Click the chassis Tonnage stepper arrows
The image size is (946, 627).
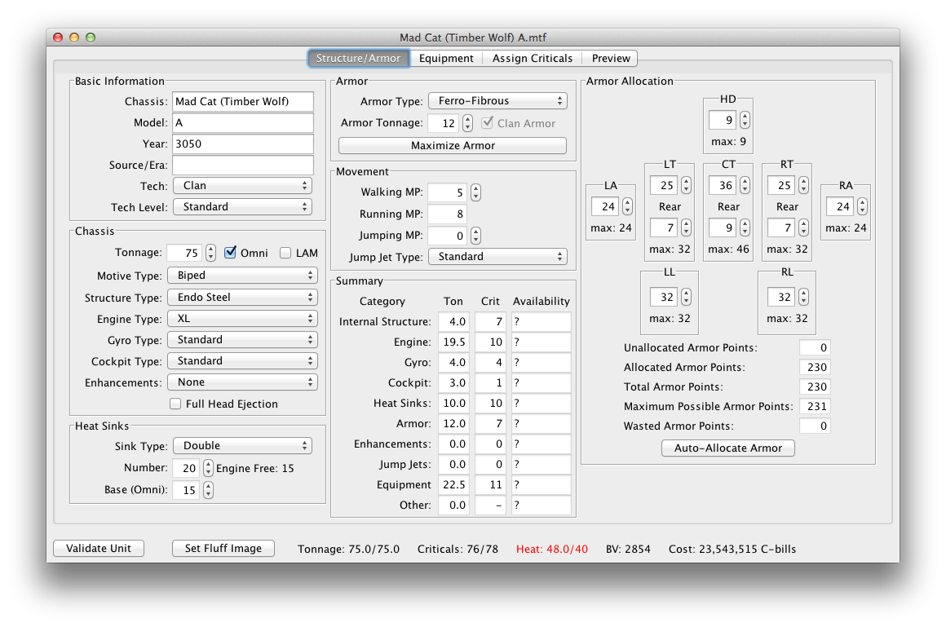pos(210,253)
